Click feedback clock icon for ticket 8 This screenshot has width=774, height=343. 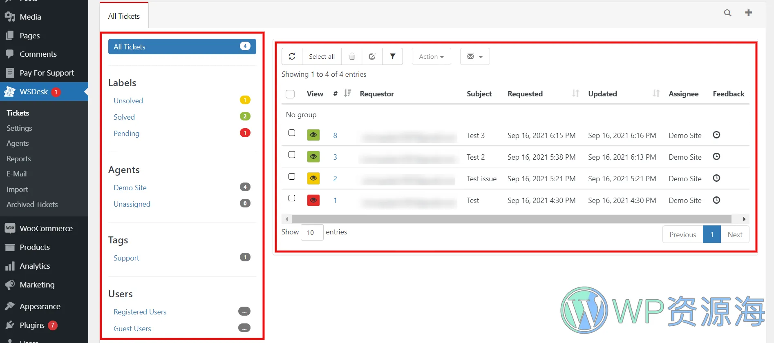716,135
